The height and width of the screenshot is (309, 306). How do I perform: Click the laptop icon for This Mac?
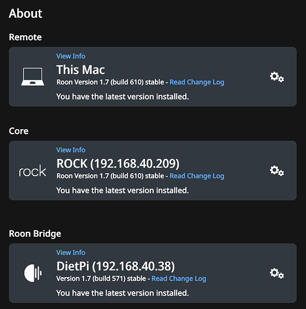point(33,77)
